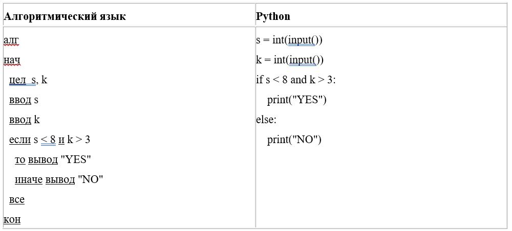
Task: Click the word "кон"
Action: pos(11,220)
